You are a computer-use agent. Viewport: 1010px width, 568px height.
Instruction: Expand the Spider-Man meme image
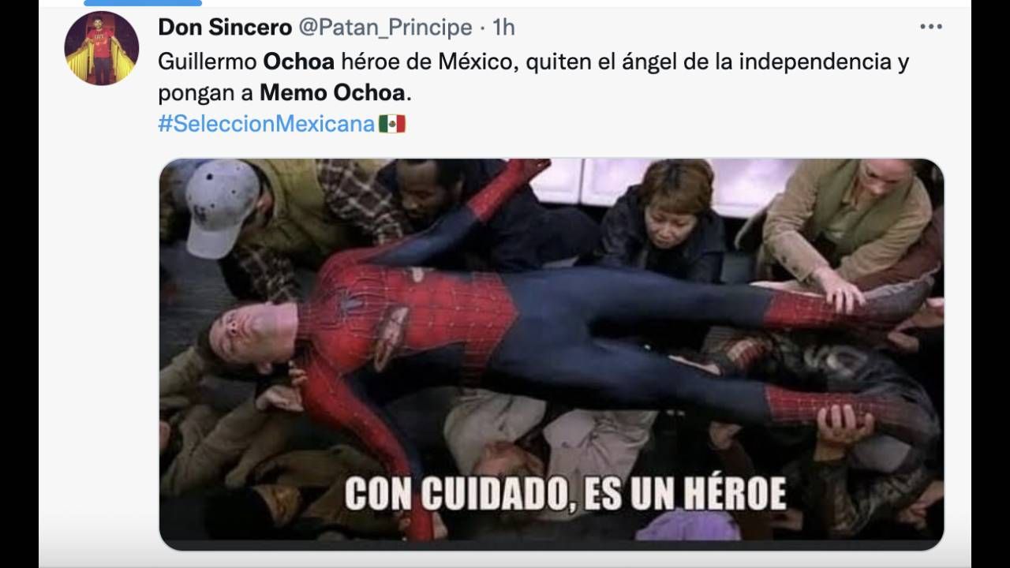551,354
